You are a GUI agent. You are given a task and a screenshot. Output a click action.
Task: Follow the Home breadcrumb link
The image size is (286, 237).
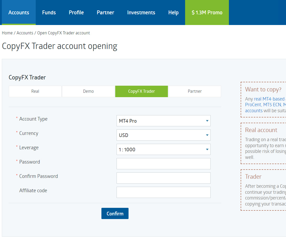coord(7,33)
